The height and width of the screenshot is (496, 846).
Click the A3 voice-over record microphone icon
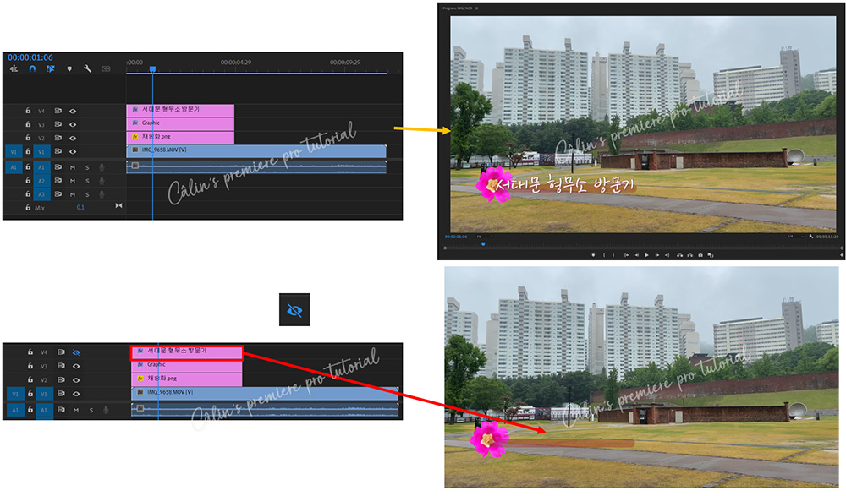point(102,194)
